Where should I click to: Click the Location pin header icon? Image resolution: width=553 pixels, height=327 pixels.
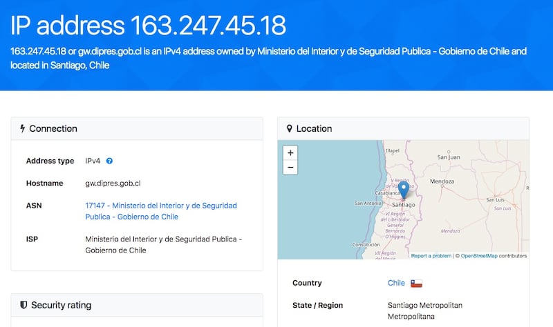click(x=289, y=128)
